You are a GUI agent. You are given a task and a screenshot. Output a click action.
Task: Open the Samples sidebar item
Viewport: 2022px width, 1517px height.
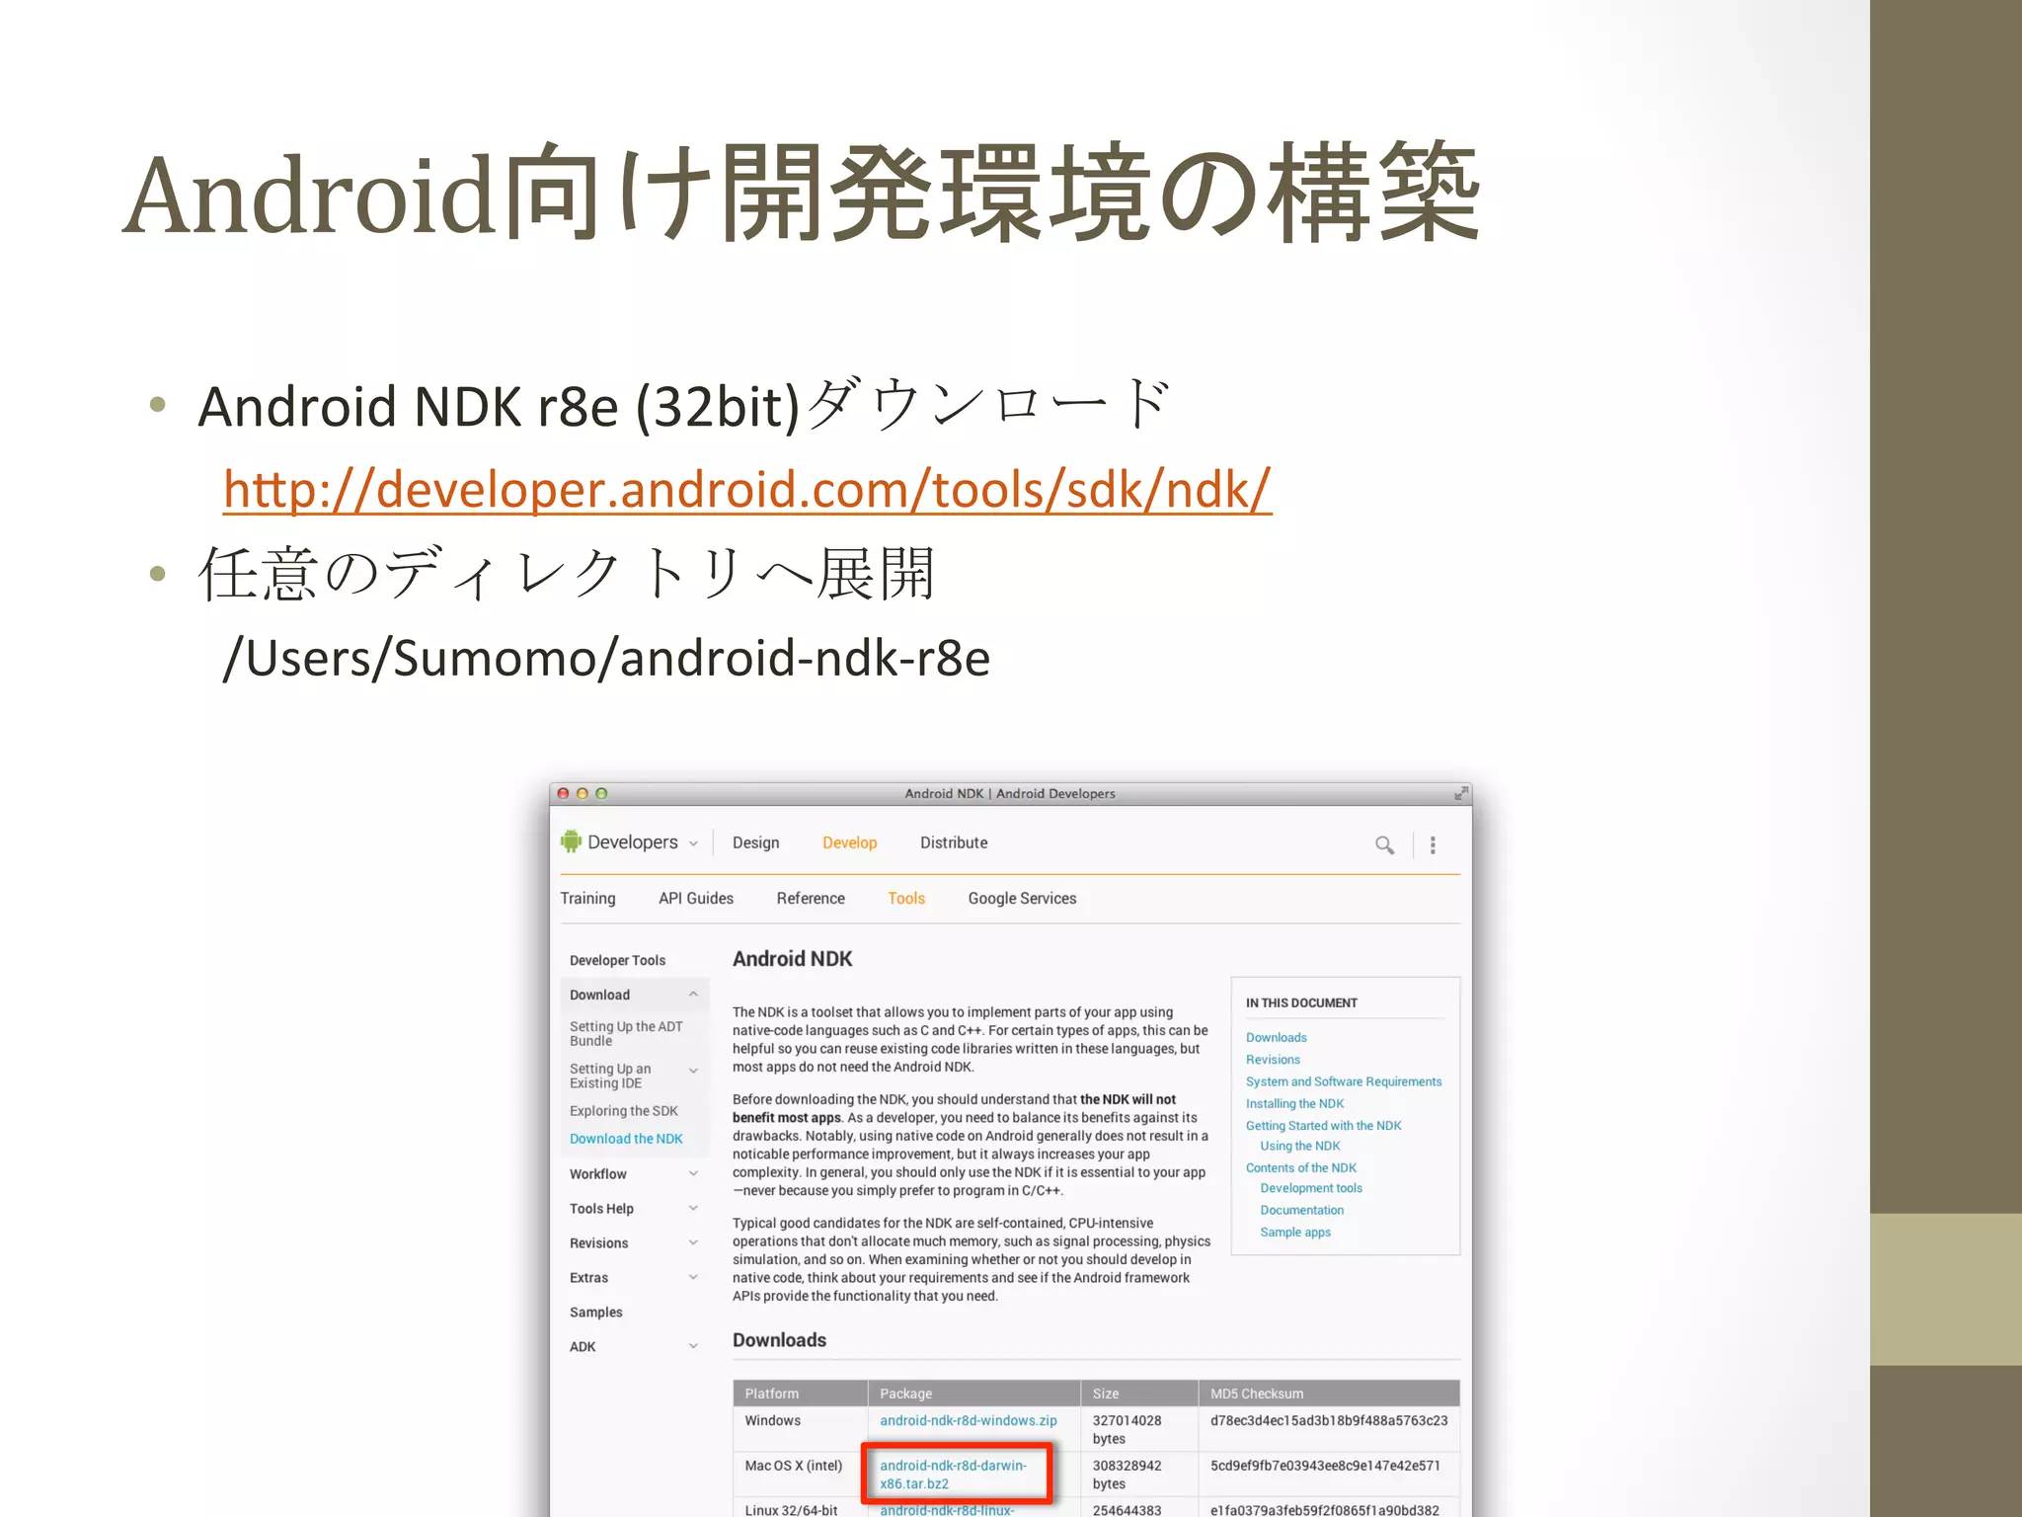pyautogui.click(x=595, y=1312)
